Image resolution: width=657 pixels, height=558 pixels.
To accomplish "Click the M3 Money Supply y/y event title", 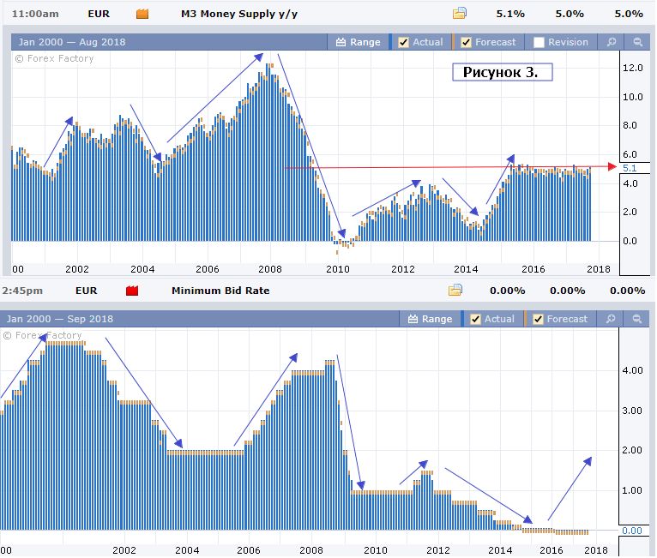I will [239, 14].
